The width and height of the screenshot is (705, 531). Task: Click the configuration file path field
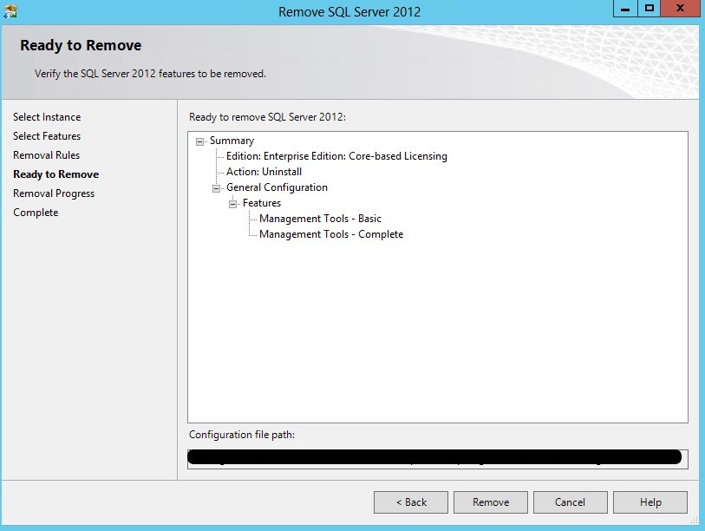coord(437,458)
